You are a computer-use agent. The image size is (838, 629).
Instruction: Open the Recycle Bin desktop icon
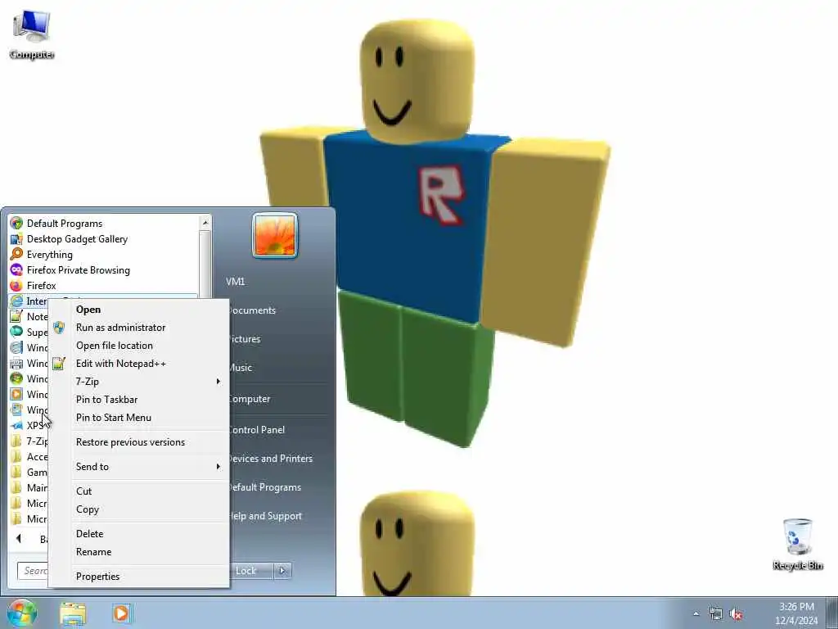pos(797,545)
